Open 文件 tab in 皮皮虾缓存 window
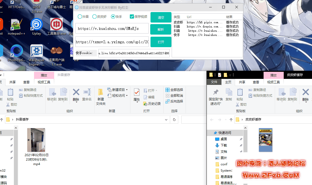The width and height of the screenshot is (312, 185). coord(214,82)
